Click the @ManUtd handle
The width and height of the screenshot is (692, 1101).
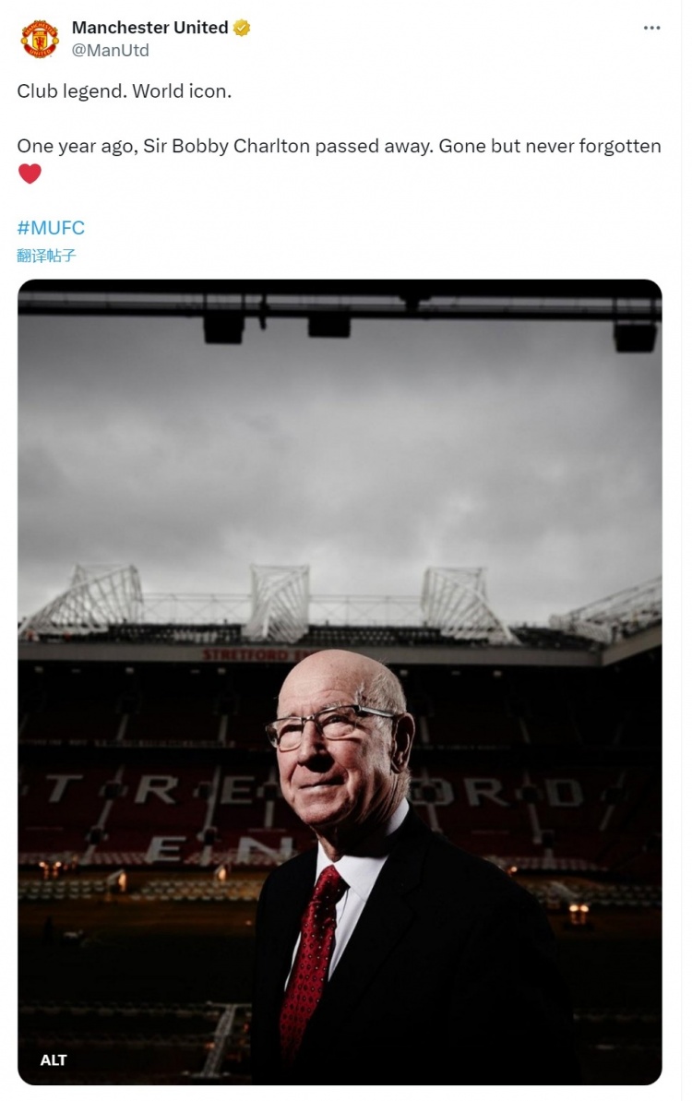point(110,51)
